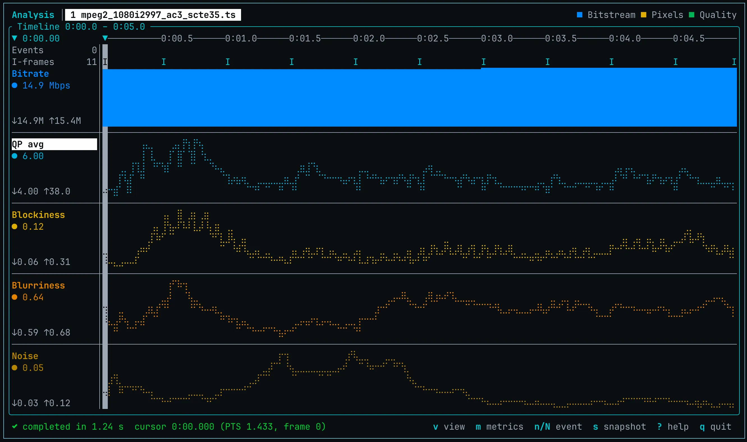
Task: Jump to the 0:04.0 ruler mark
Action: pyautogui.click(x=625, y=38)
